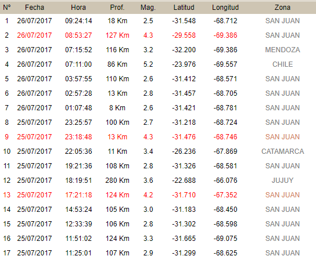Click latitude -26.236 in row 10
316x256 pixels.
pos(184,152)
